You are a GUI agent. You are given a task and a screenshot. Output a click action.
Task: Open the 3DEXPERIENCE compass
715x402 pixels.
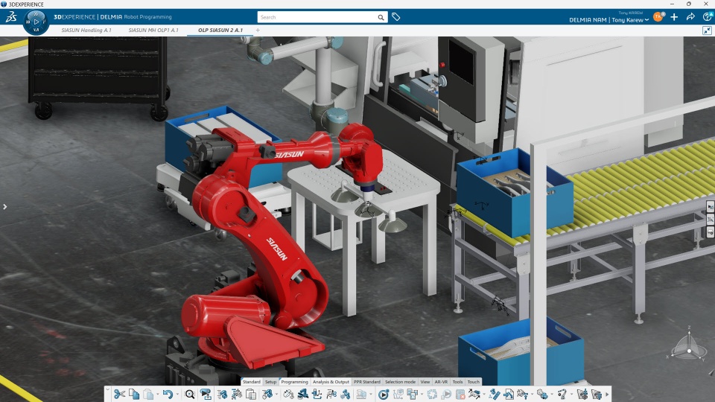(36, 22)
